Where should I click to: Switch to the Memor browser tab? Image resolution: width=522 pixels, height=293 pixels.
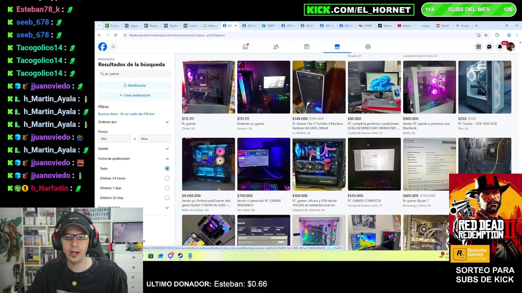210,26
